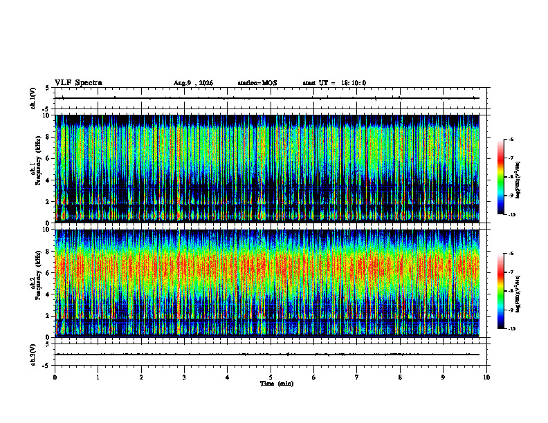Click the "station=MOS" header label
The width and height of the screenshot is (548, 423).
(257, 83)
